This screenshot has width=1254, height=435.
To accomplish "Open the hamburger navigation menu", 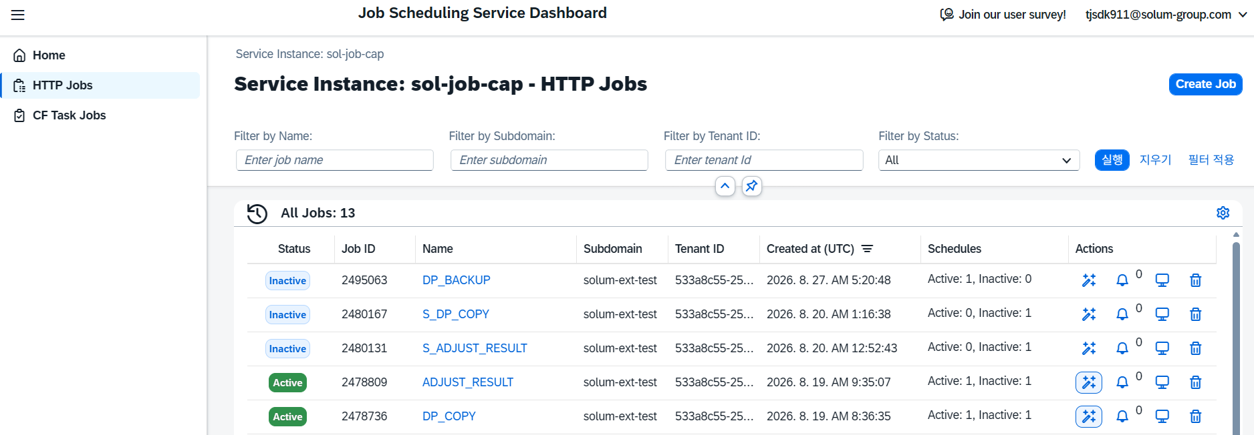I will tap(18, 15).
